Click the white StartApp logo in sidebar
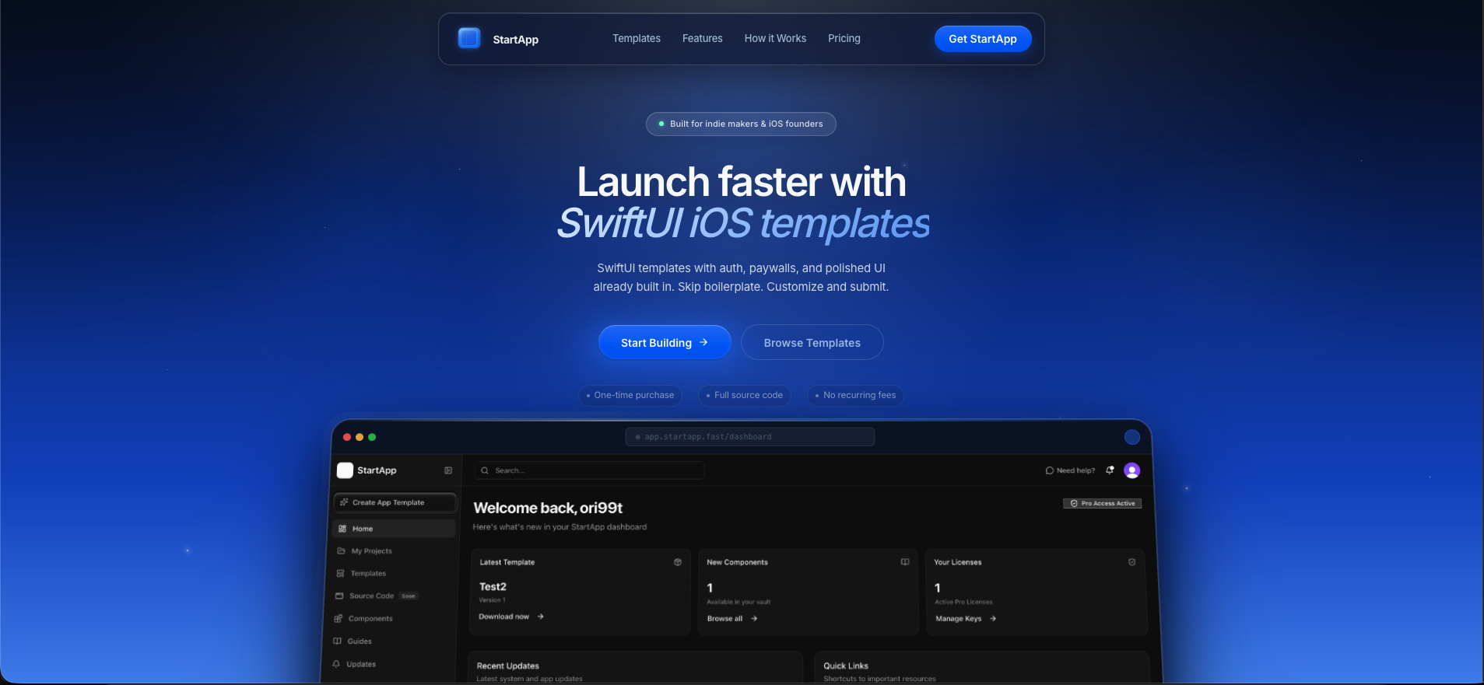 (x=345, y=470)
